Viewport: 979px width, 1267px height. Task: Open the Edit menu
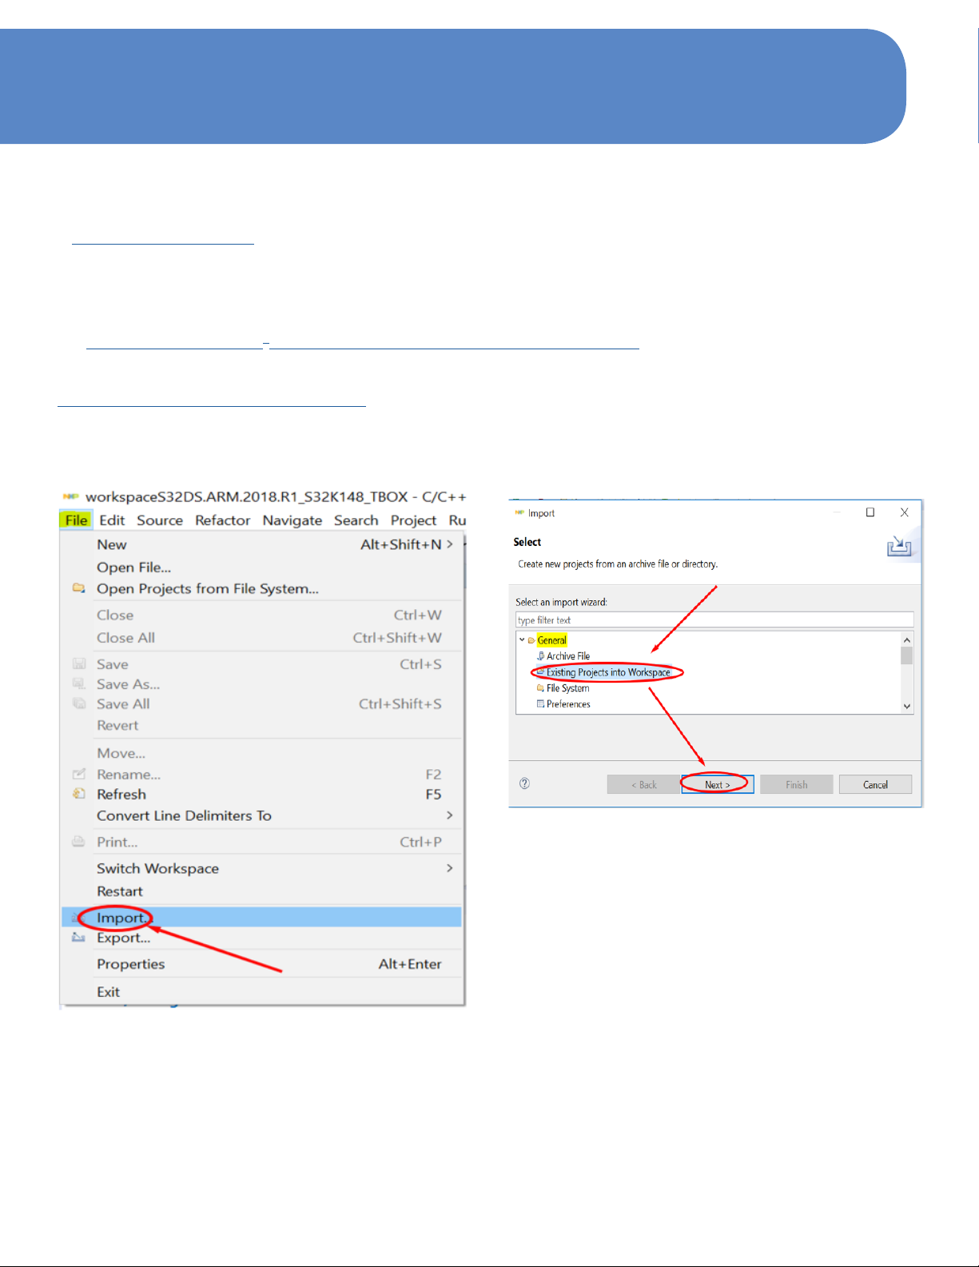pos(112,520)
